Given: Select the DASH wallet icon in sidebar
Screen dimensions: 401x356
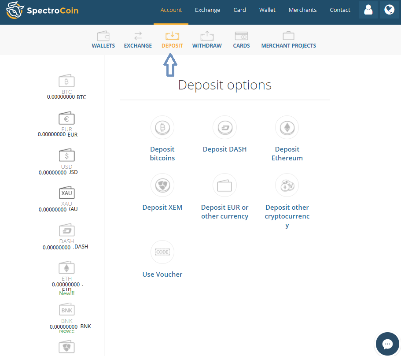Looking at the screenshot, I should coord(66,230).
